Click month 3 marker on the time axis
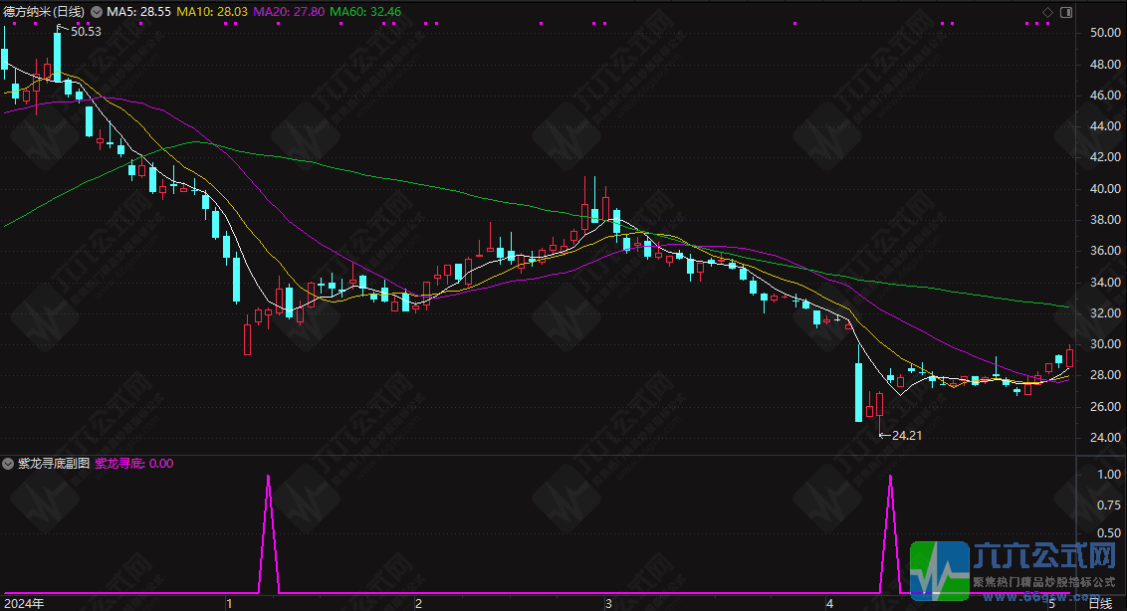 click(x=607, y=603)
